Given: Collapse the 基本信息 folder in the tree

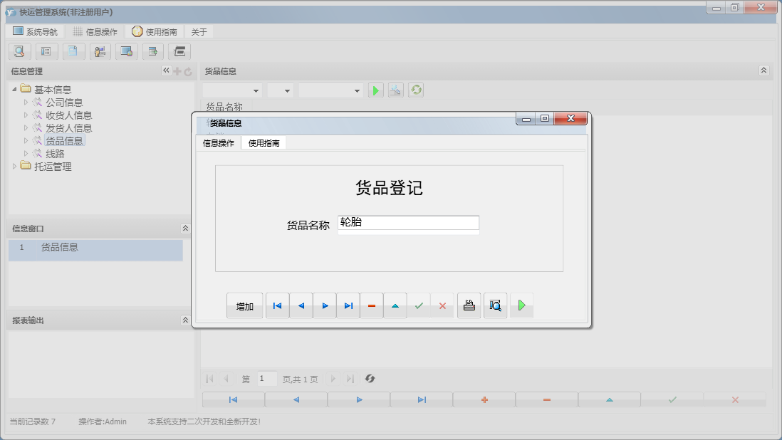Looking at the screenshot, I should coord(16,88).
